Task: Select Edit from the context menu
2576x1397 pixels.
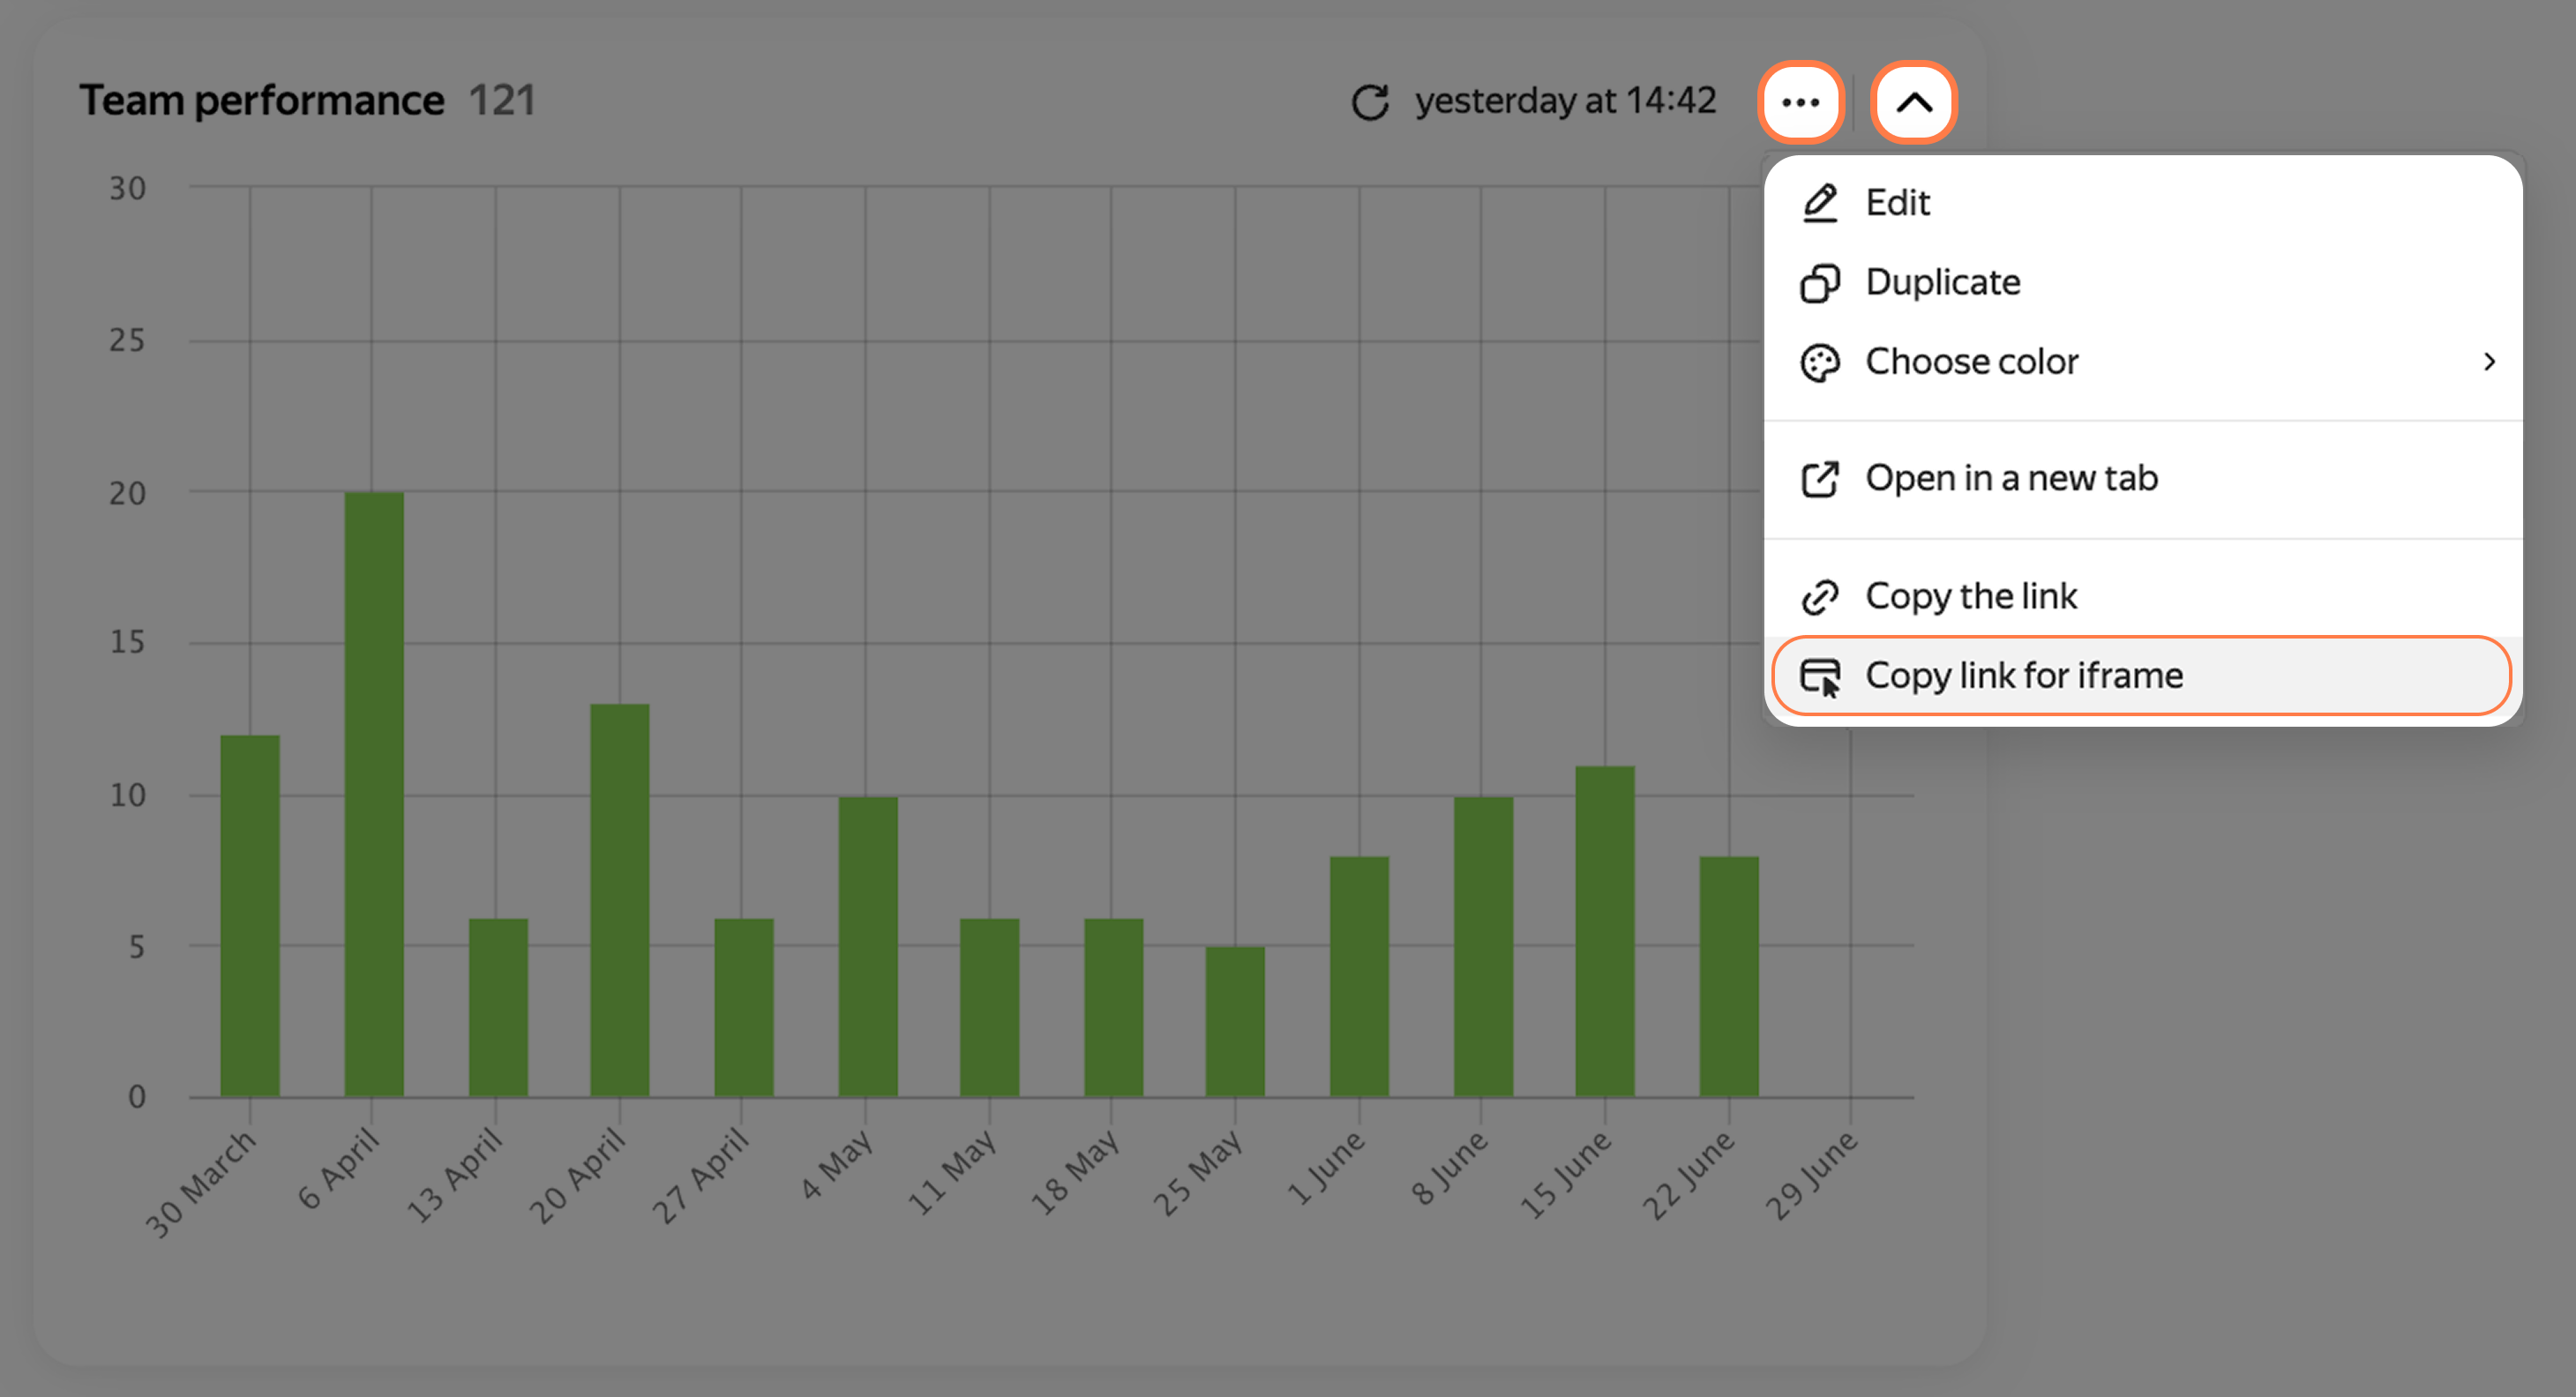Action: pyautogui.click(x=2143, y=203)
